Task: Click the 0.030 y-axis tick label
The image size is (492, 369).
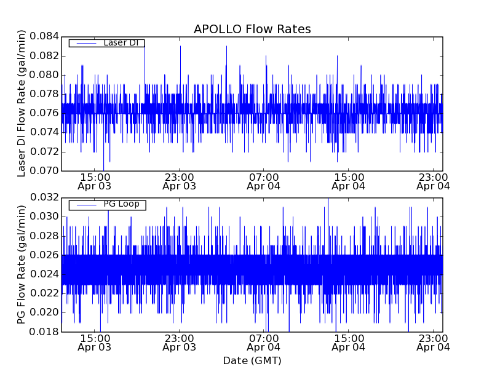Action: click(x=44, y=216)
